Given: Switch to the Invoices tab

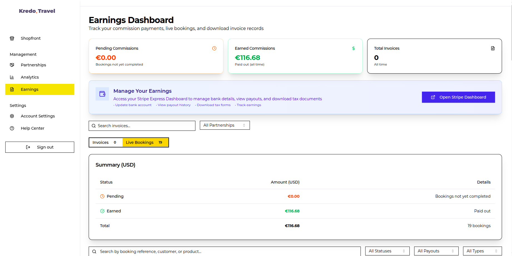Looking at the screenshot, I should point(105,142).
